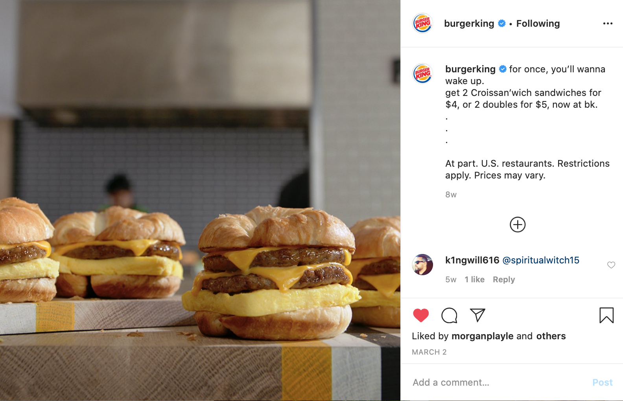Open the comment bubble icon

(449, 315)
